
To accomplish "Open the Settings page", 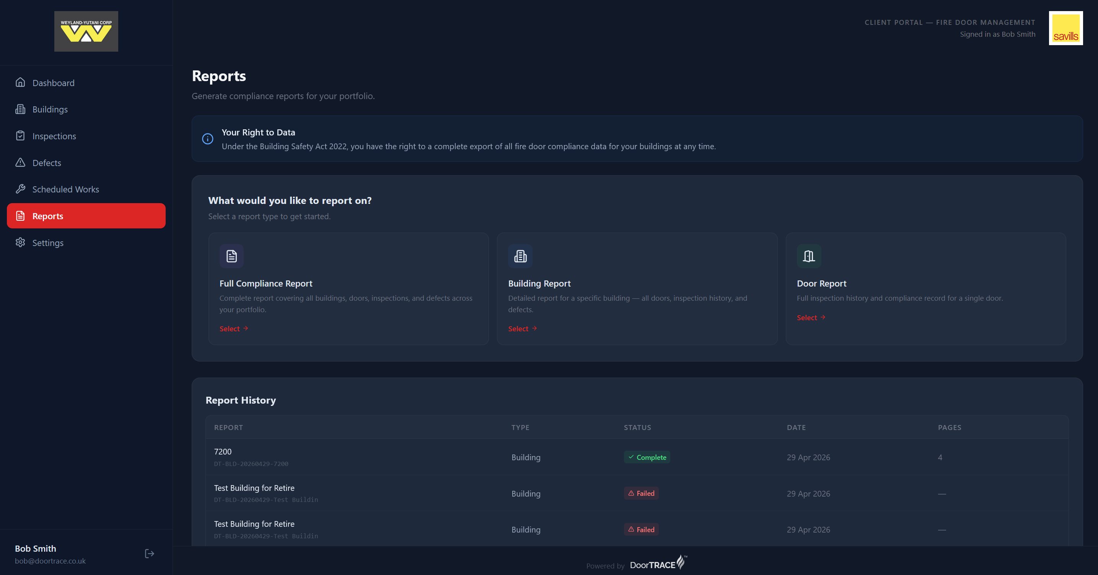I will pos(86,243).
